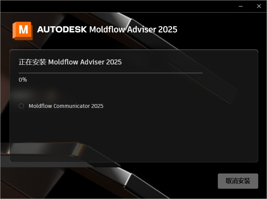Image resolution: width=267 pixels, height=199 pixels.
Task: Cancel the installation with 取消安装 button
Action: tap(238, 181)
